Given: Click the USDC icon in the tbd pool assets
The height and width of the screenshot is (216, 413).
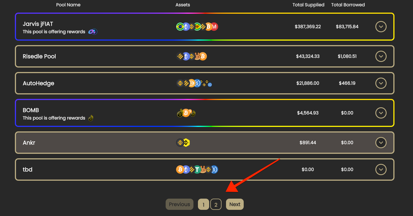Looking at the screenshot, I should 215,169.
